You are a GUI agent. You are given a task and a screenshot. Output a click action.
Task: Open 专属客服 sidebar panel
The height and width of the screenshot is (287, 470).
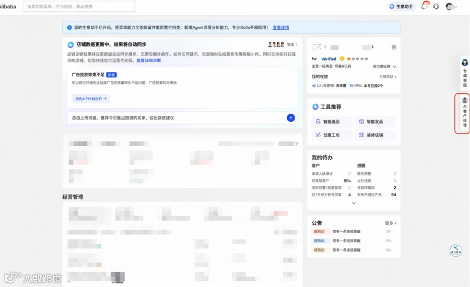click(x=464, y=74)
